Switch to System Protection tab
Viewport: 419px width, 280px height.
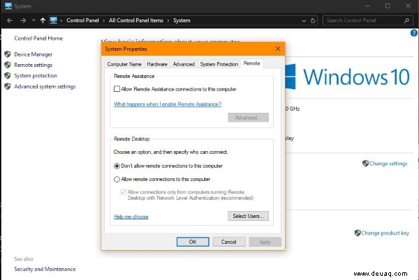coord(219,64)
